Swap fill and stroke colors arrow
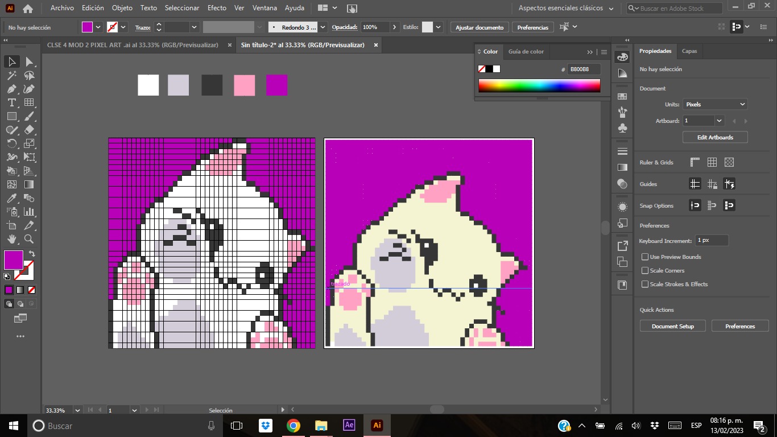This screenshot has width=777, height=437. 32,254
